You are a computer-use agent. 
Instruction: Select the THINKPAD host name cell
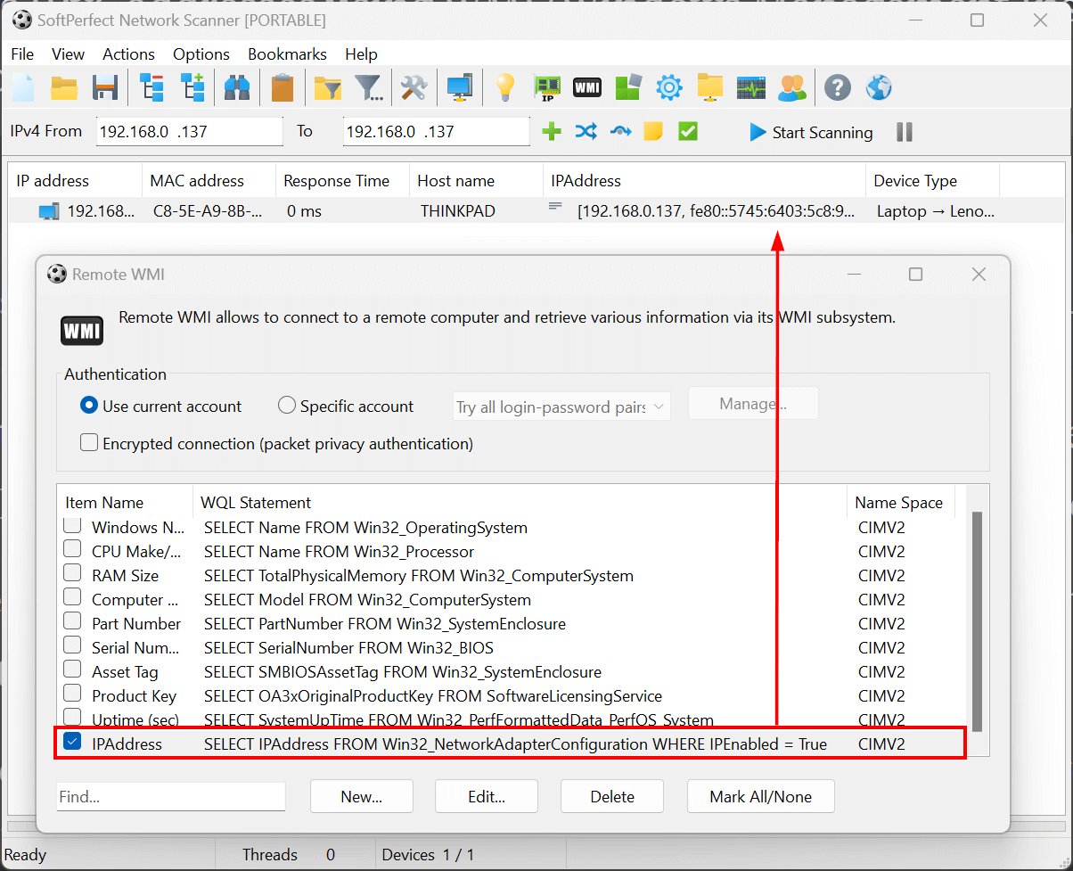[x=458, y=211]
